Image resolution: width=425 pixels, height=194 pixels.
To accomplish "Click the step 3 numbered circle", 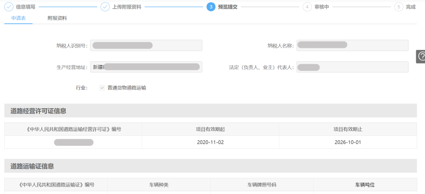I will tap(211, 7).
